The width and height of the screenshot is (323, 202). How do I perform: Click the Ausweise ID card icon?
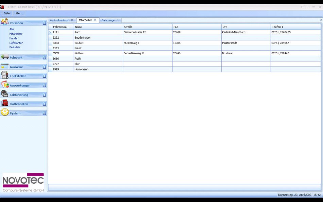[x=4, y=67]
